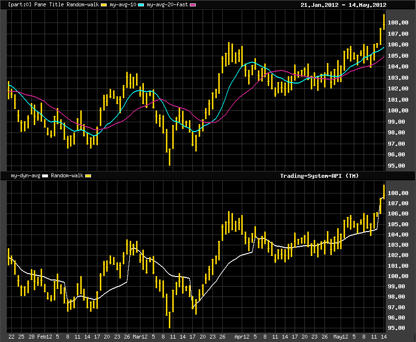Viewport: 416px width, 342px height.
Task: Click the cyan my-avg-10 legend swatch
Action: point(141,5)
